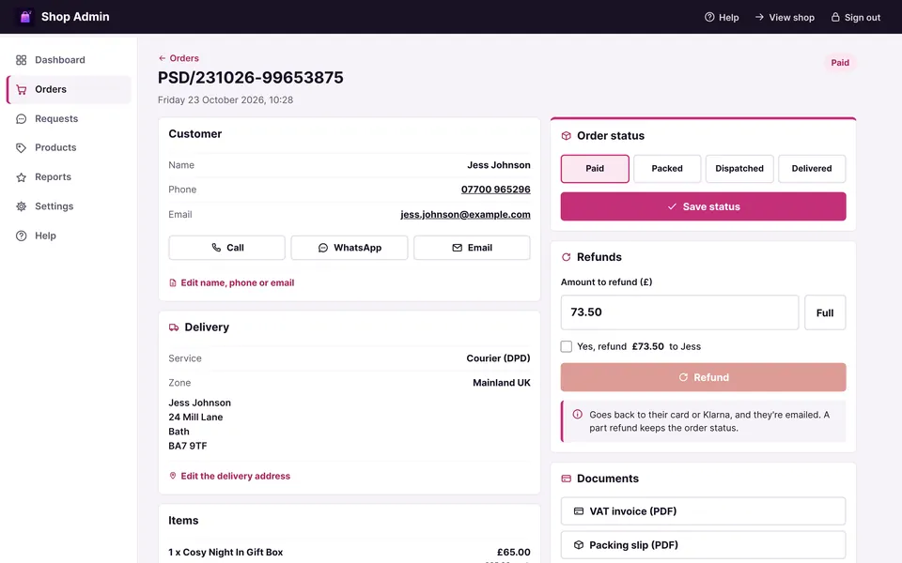Click the Requests chat bubble icon
Image resolution: width=902 pixels, height=563 pixels.
coord(22,119)
